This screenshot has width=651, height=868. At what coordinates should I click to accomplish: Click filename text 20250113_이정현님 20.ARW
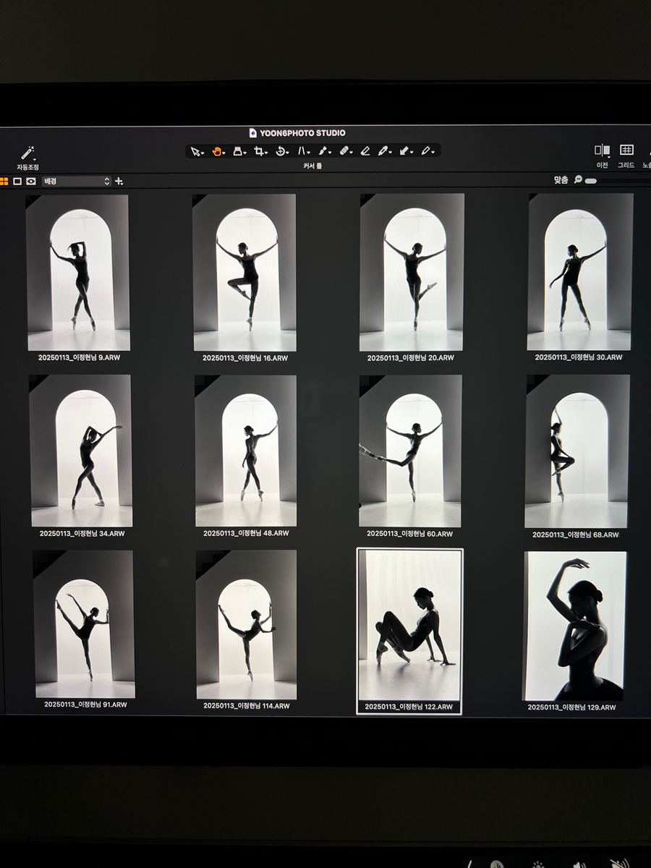410,358
